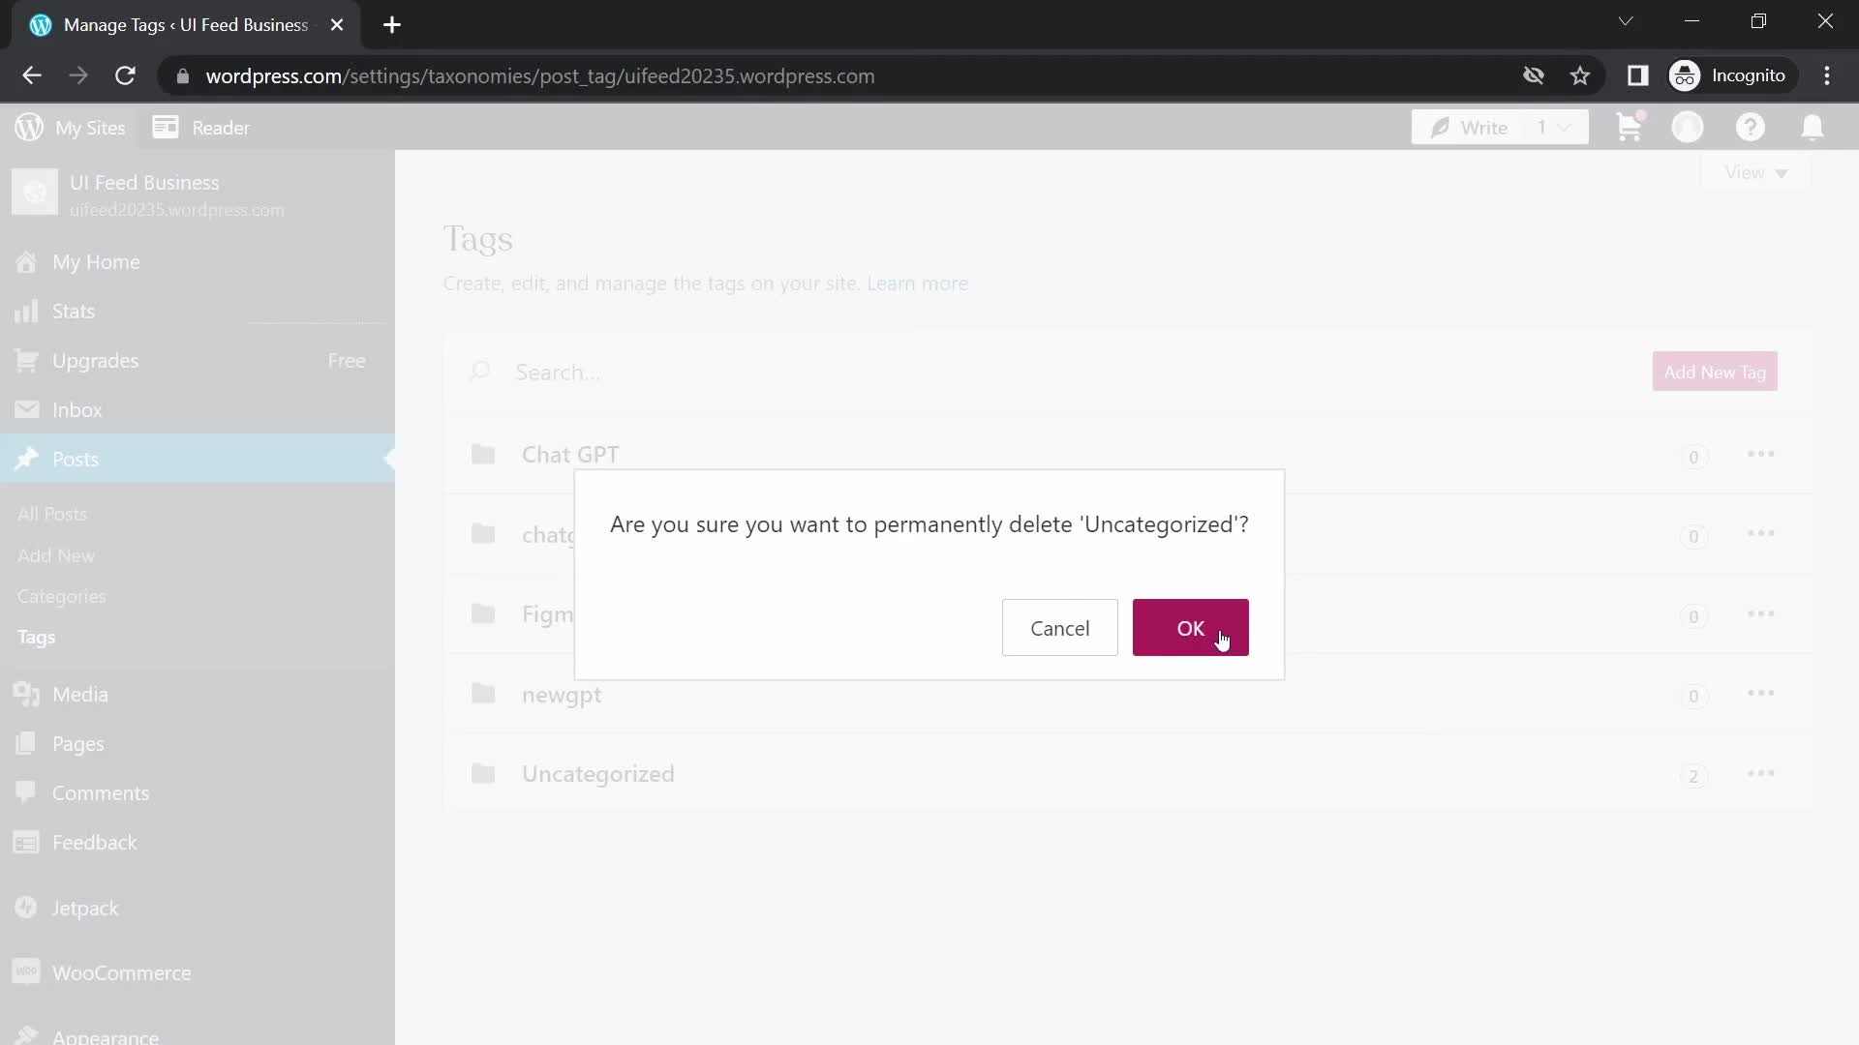This screenshot has width=1859, height=1045.
Task: Expand options for Chat GPT tag
Action: pos(1760,454)
